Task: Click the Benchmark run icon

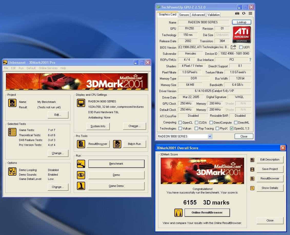Action: click(81, 164)
